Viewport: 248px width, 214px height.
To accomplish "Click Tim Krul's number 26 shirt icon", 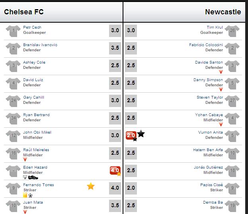I will 232,31.
